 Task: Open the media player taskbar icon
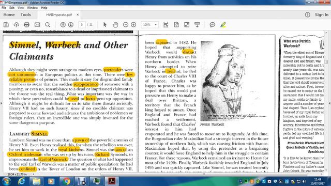pyautogui.click(x=51, y=181)
